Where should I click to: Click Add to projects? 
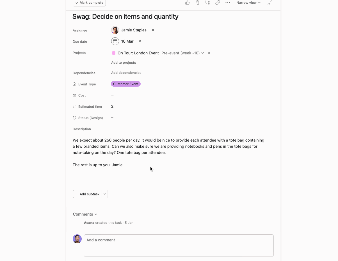124,63
